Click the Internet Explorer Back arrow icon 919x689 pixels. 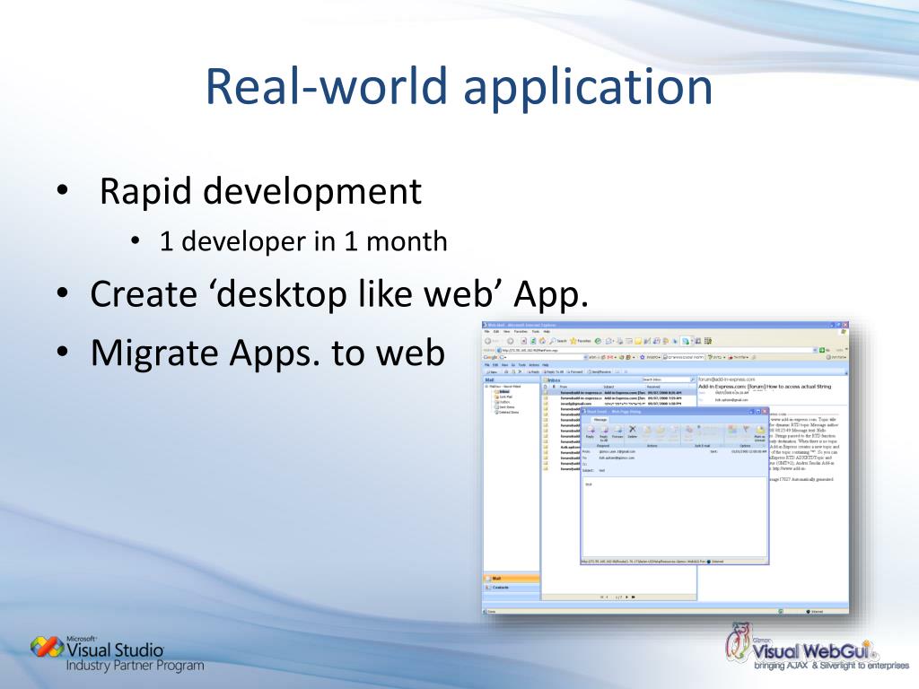tap(487, 341)
